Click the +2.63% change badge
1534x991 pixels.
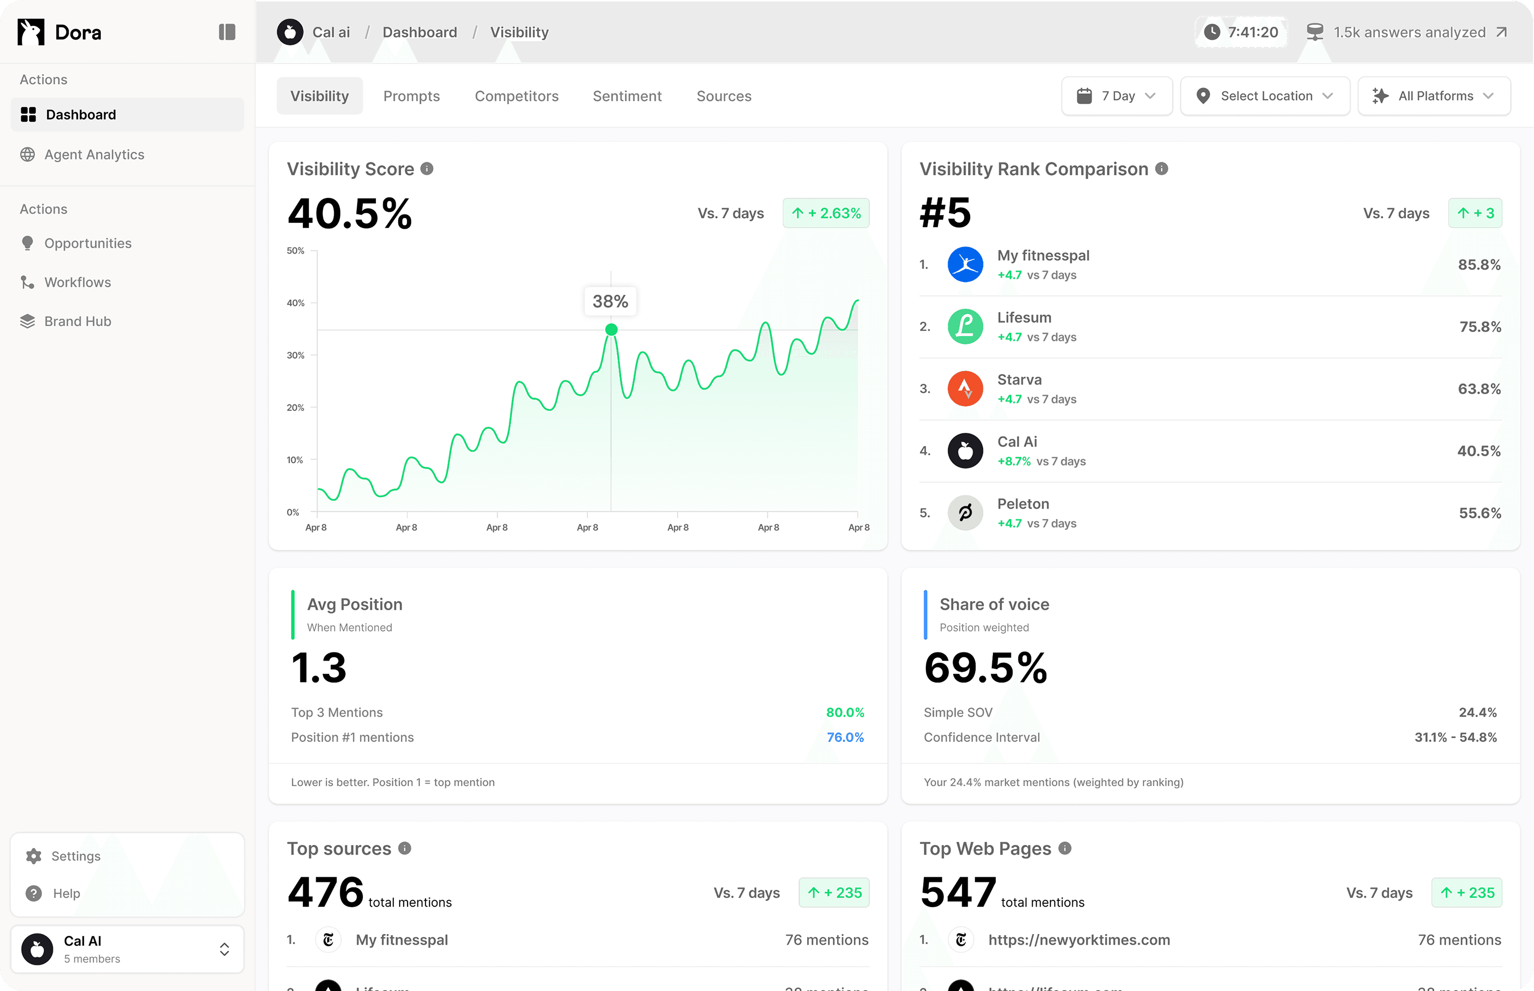coord(826,213)
